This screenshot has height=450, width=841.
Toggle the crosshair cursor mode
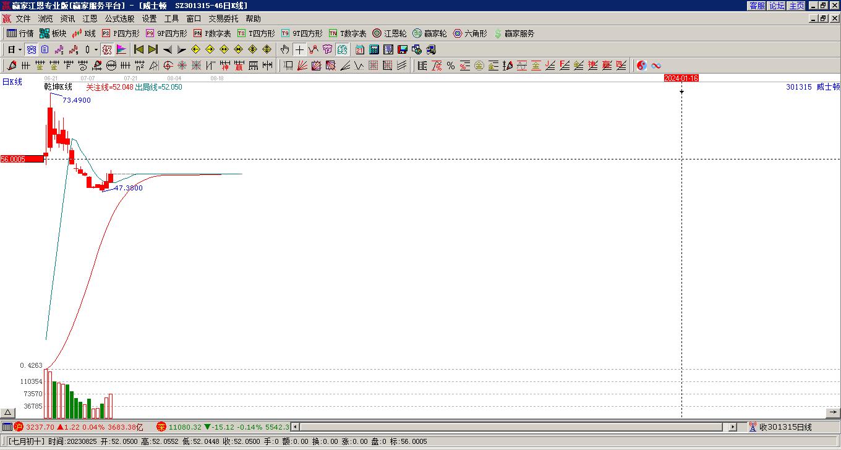coord(299,49)
